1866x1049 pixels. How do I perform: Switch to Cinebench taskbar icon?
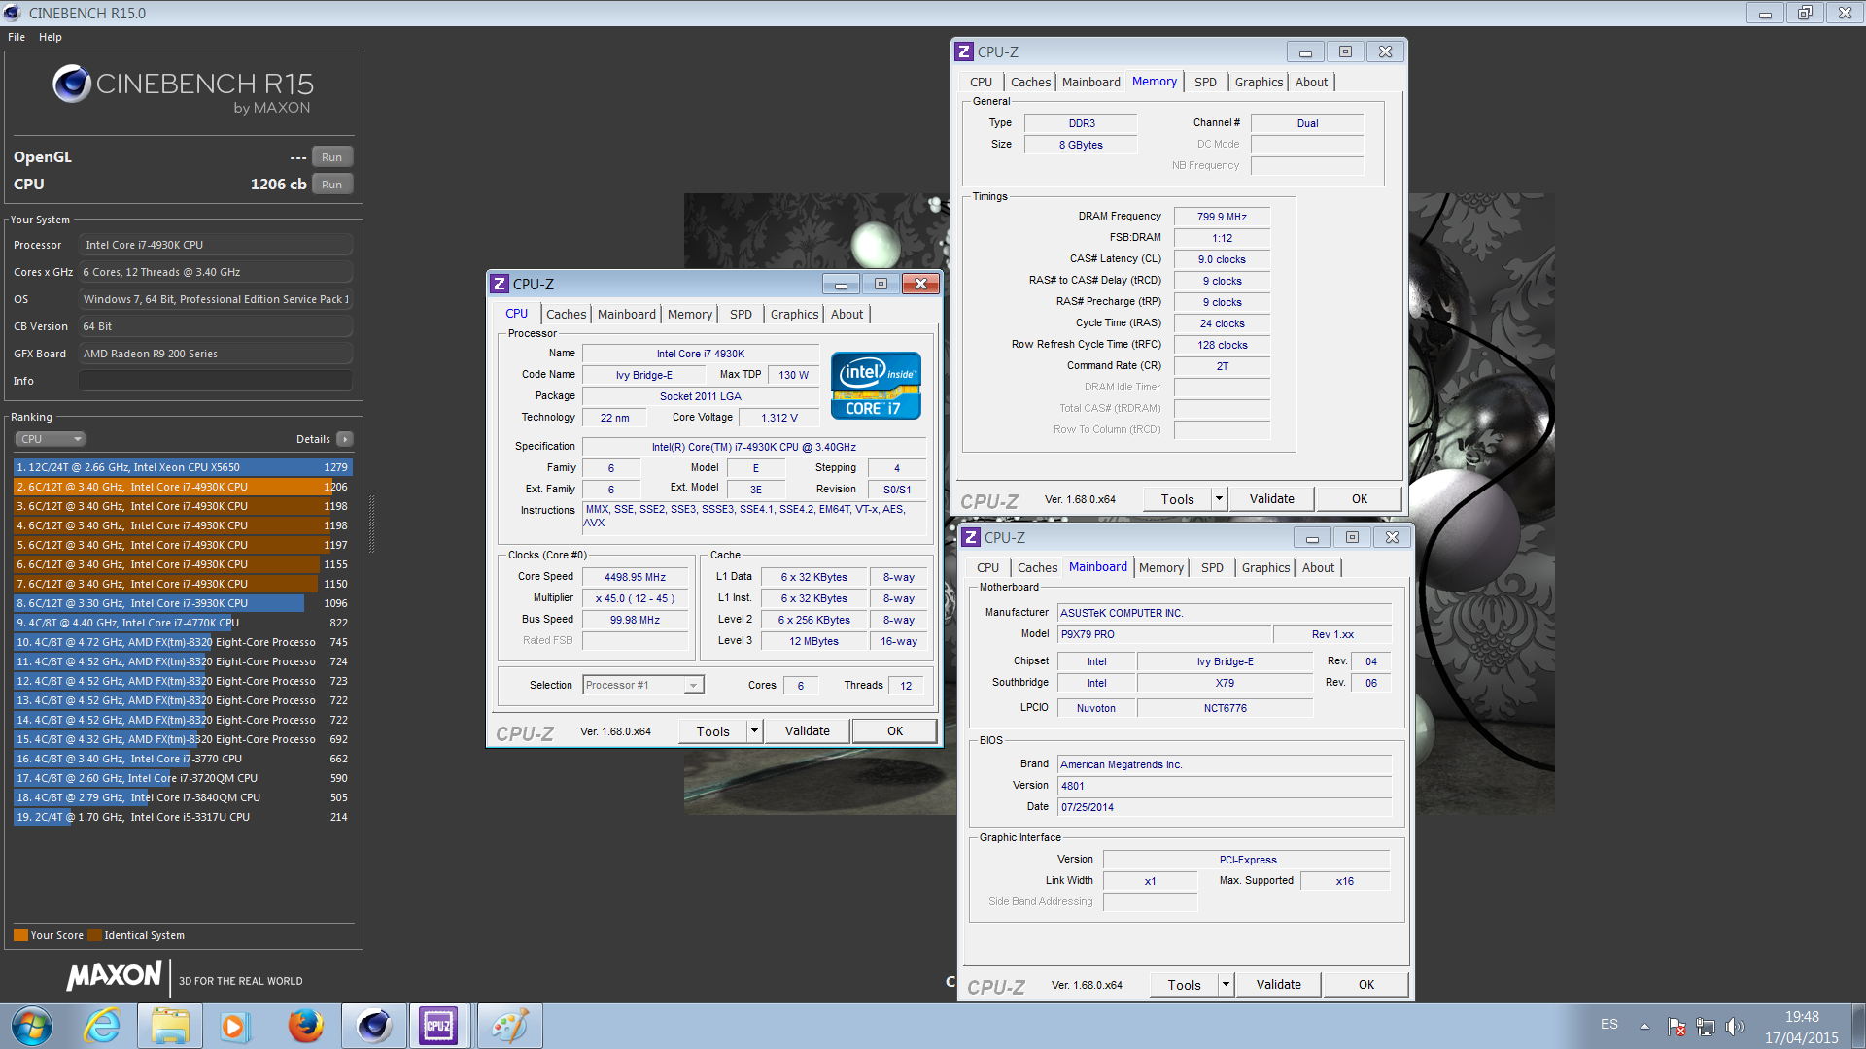point(374,1026)
